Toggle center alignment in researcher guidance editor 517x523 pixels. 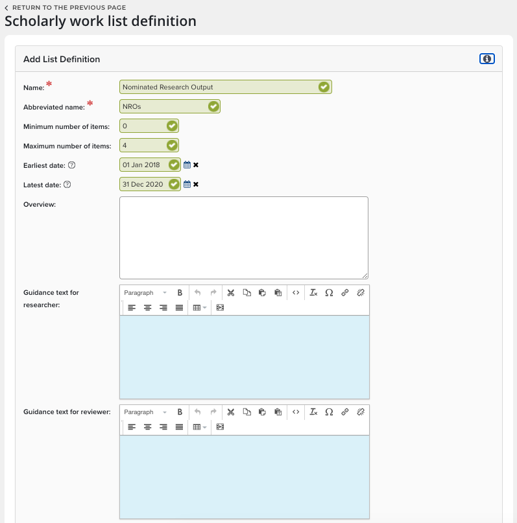(x=147, y=308)
